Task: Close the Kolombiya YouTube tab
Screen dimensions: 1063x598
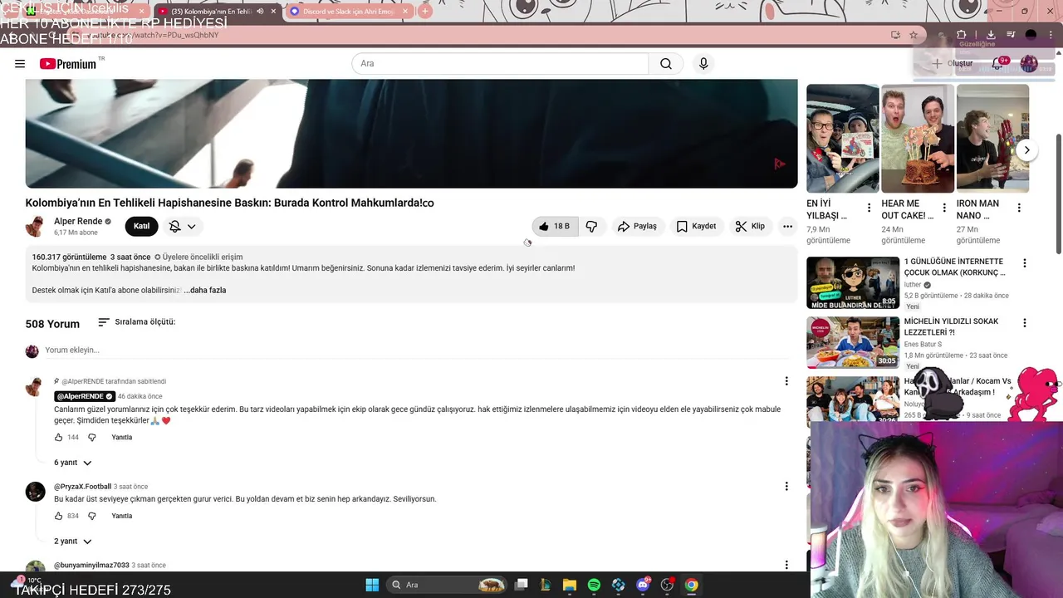Action: [273, 12]
